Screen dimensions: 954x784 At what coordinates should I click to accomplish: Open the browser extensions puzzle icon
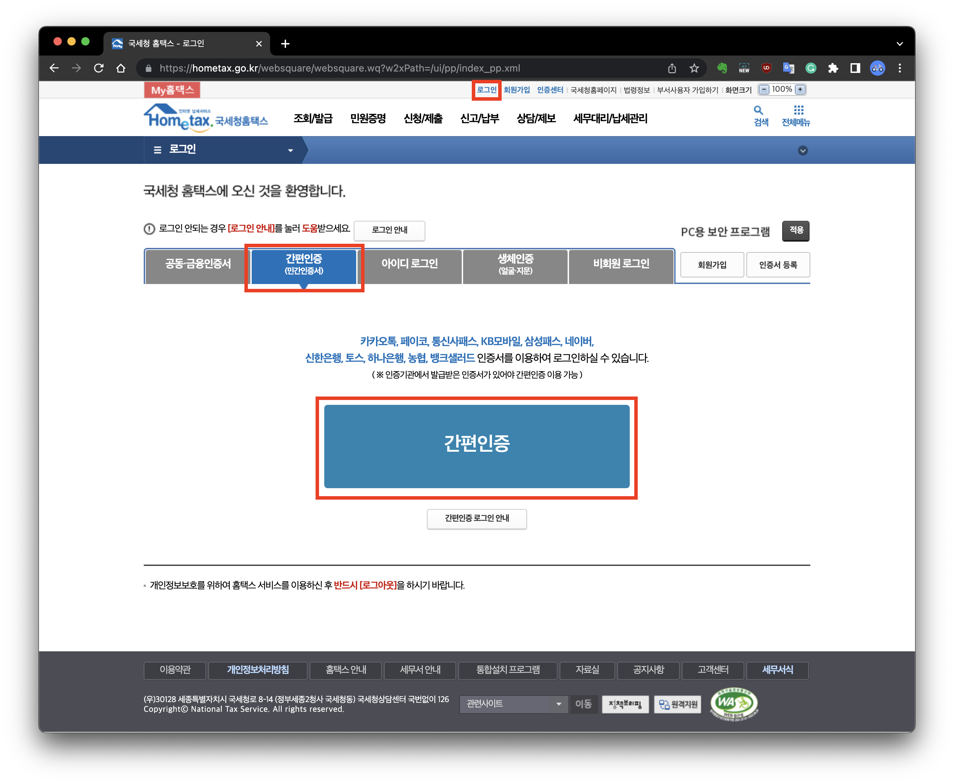click(833, 68)
